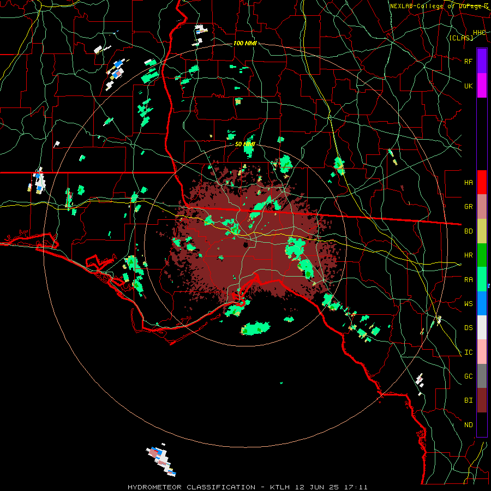Select the gray GC legend swatch
This screenshot has width=491, height=491.
click(x=482, y=376)
